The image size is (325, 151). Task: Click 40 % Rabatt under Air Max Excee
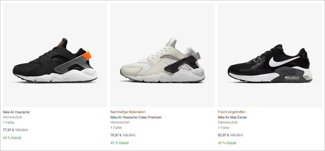click(227, 143)
